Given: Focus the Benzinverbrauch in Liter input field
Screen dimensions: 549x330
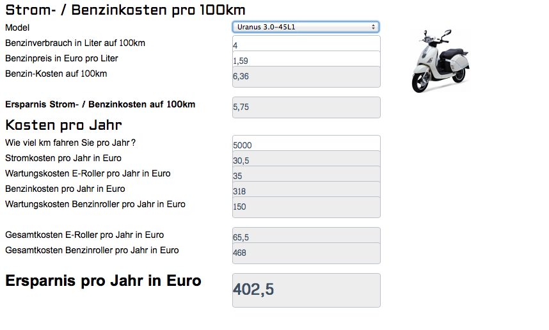Looking at the screenshot, I should pyautogui.click(x=306, y=45).
